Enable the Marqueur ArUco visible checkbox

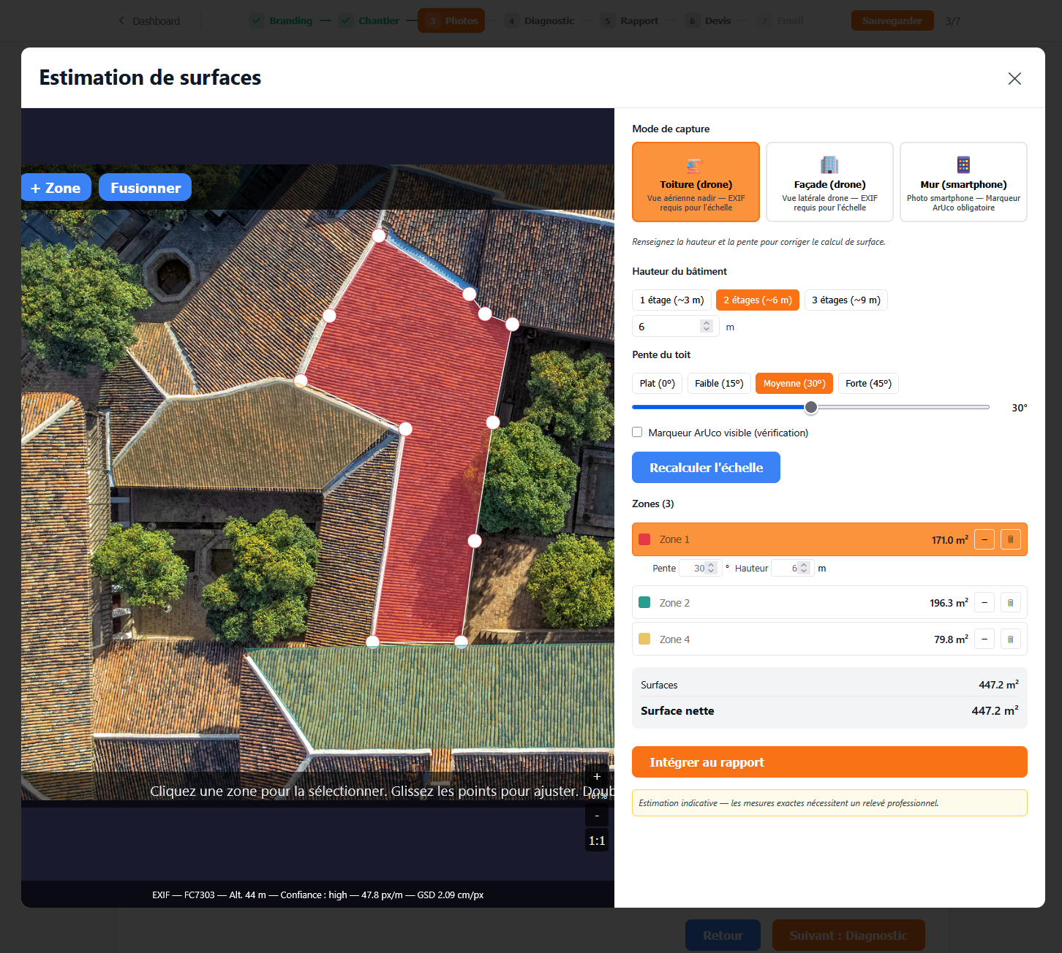(x=637, y=432)
